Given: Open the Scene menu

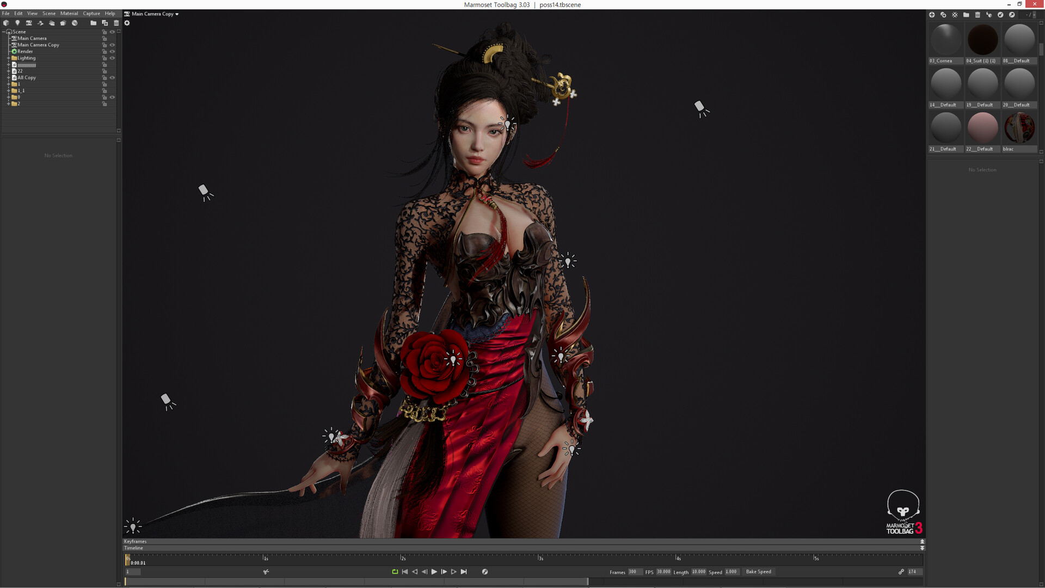Looking at the screenshot, I should pyautogui.click(x=49, y=13).
